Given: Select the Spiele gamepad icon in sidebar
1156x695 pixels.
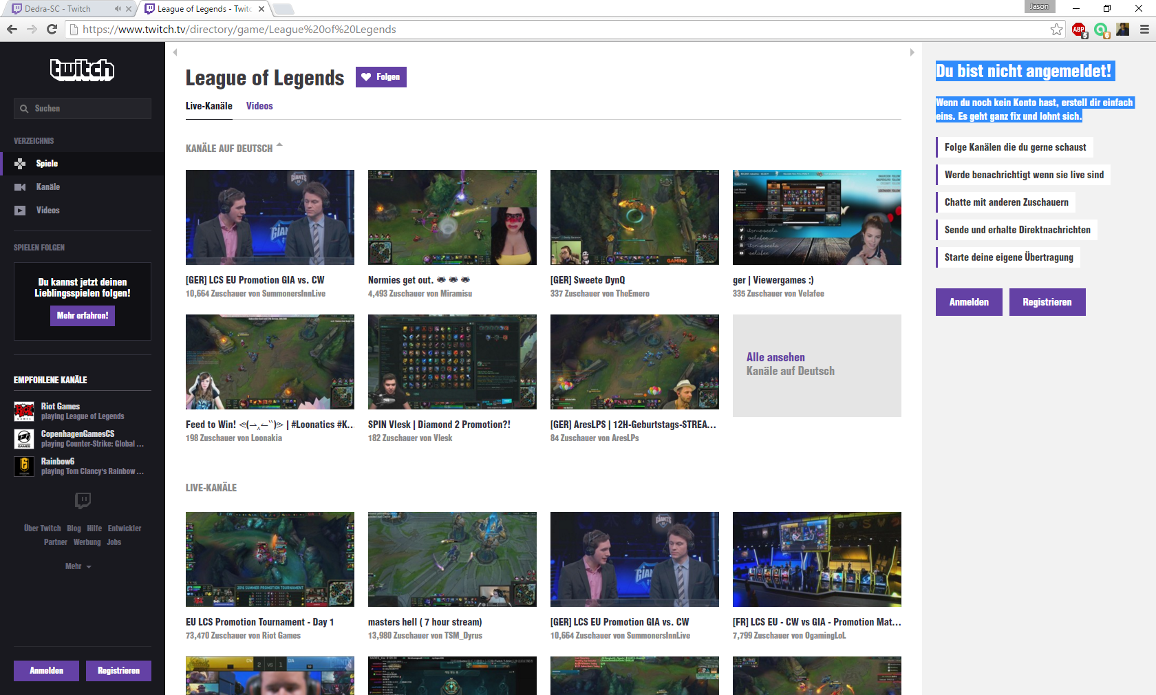Looking at the screenshot, I should [21, 163].
